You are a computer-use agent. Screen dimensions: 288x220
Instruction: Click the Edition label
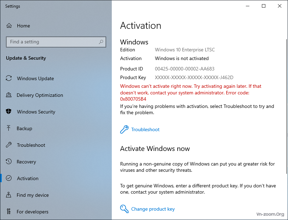coord(127,50)
